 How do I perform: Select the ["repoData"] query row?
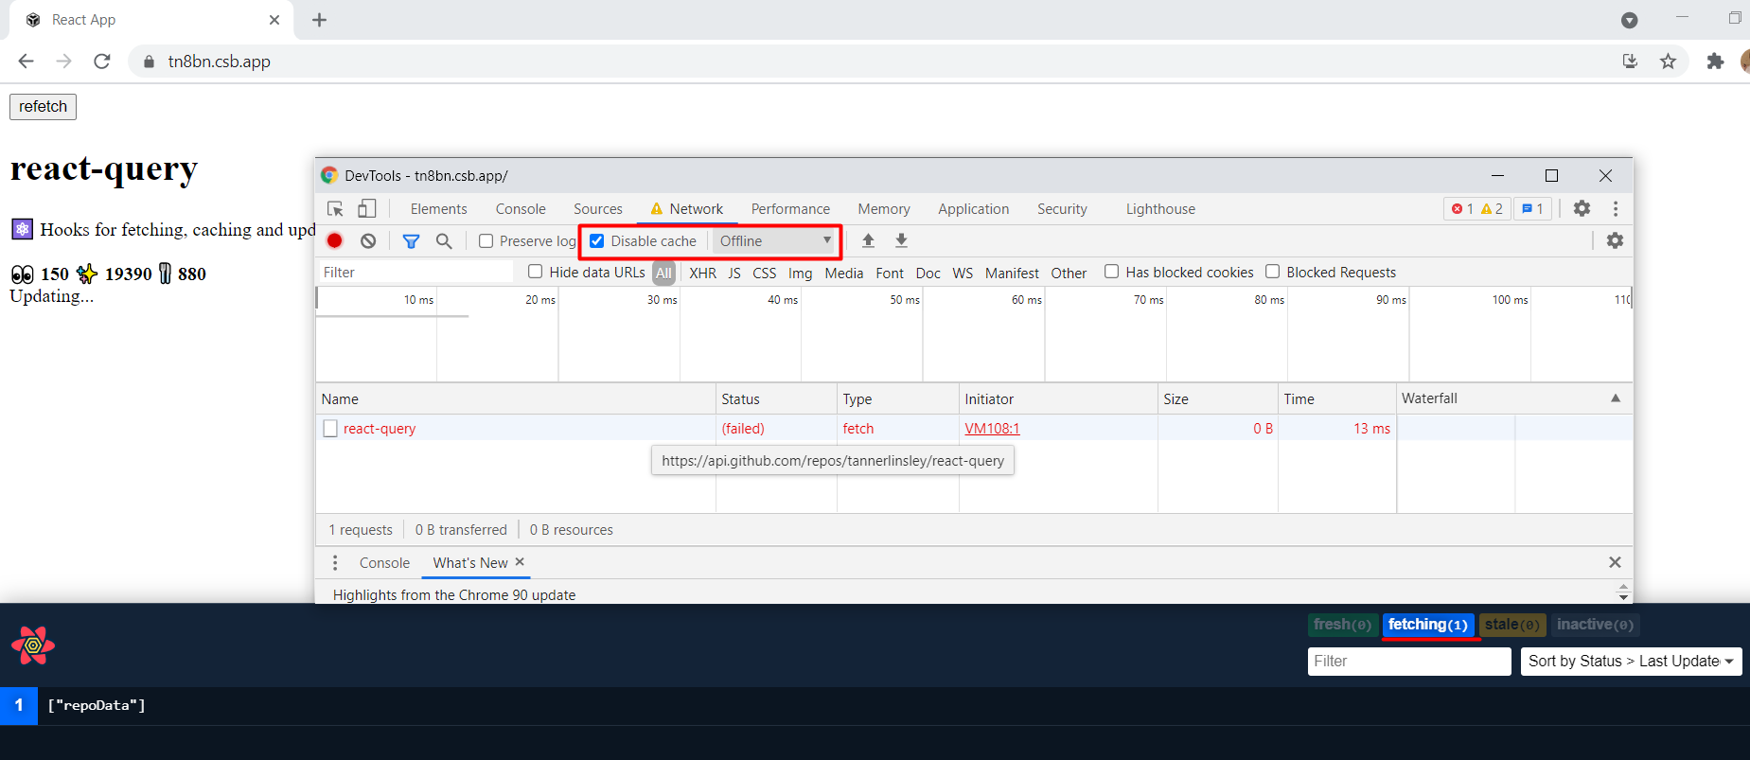(x=875, y=706)
